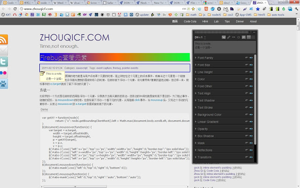Click the Code Cola panel vertical scrollbar

tap(255, 100)
